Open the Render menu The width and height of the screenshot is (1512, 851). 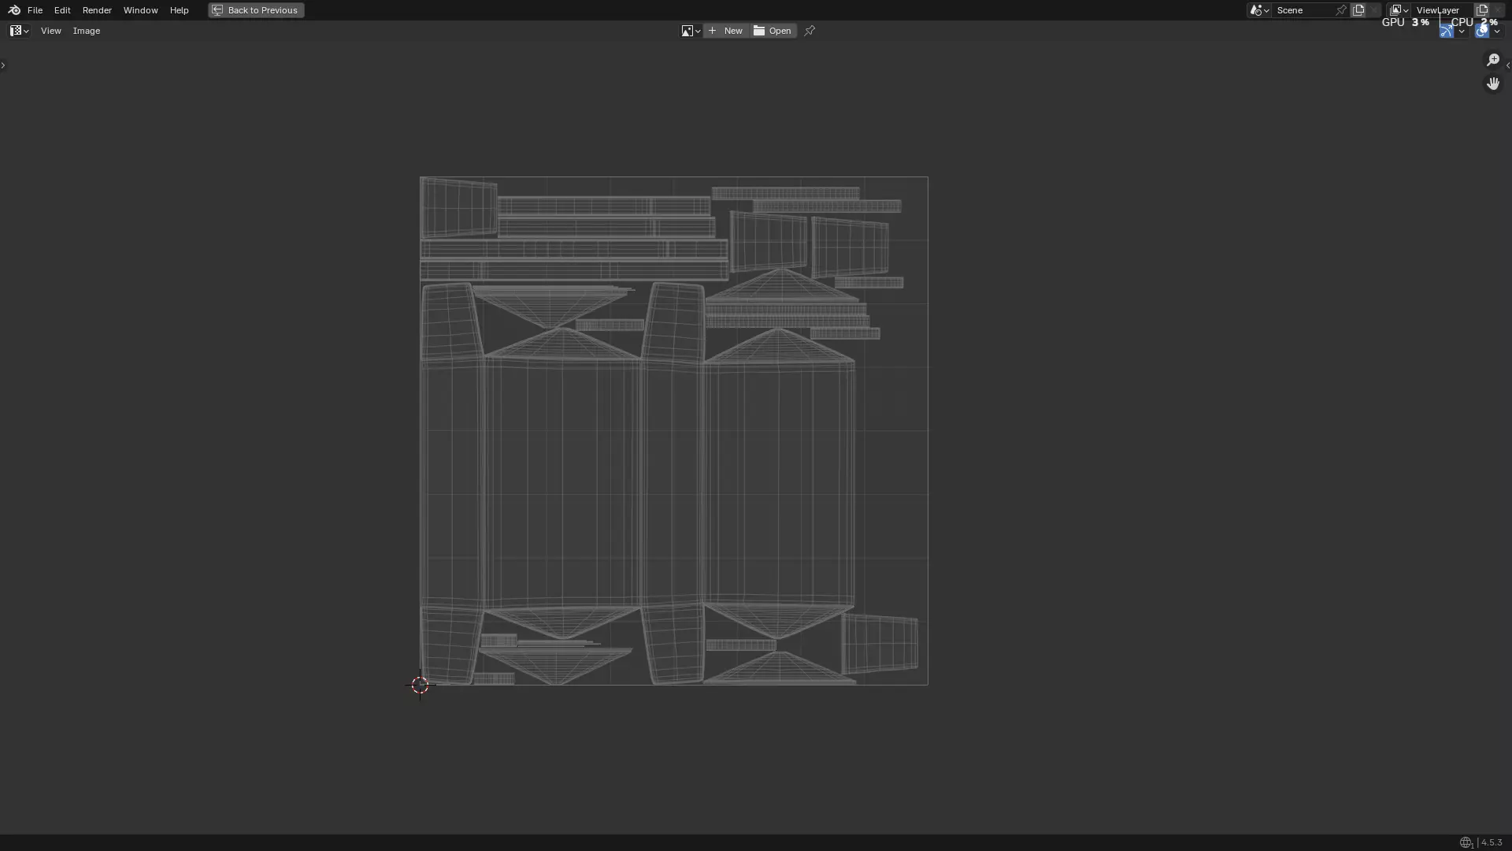[x=97, y=10]
